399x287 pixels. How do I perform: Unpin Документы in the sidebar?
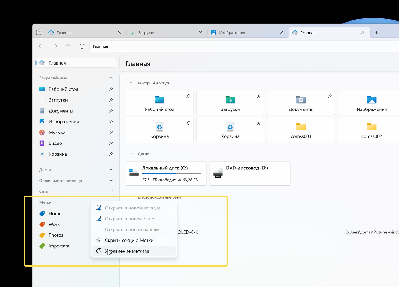click(111, 111)
